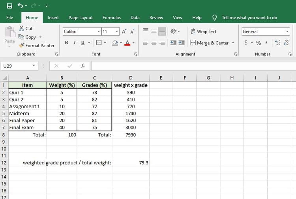The width and height of the screenshot is (296, 199).
Task: Click the Cut button
Action: point(26,29)
